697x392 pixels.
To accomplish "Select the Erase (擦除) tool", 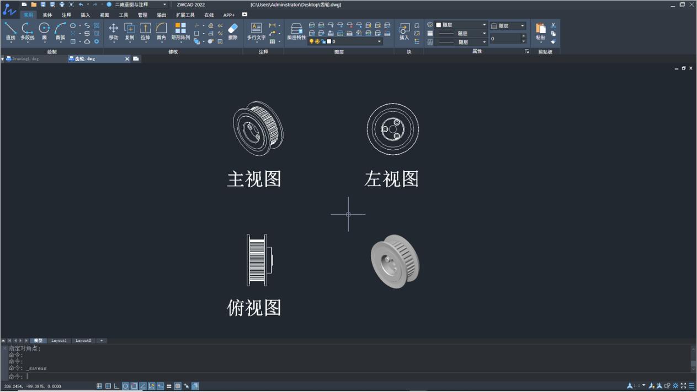I will click(x=233, y=31).
